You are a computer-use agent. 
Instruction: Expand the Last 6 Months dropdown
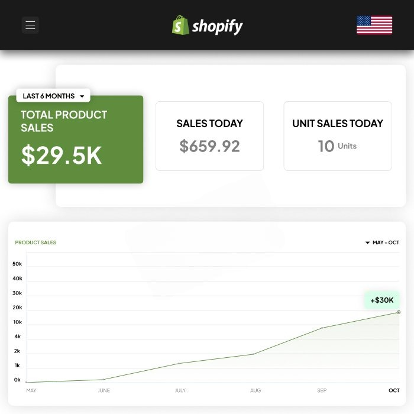click(53, 96)
